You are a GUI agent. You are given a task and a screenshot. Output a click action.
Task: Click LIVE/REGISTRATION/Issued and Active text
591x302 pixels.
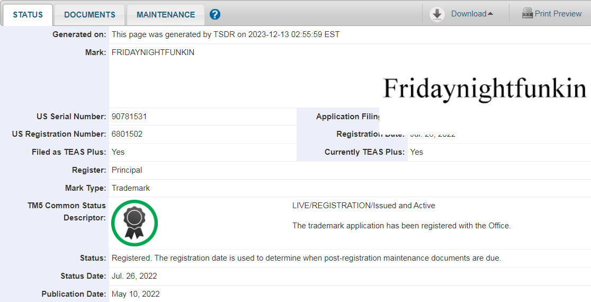[x=364, y=206]
